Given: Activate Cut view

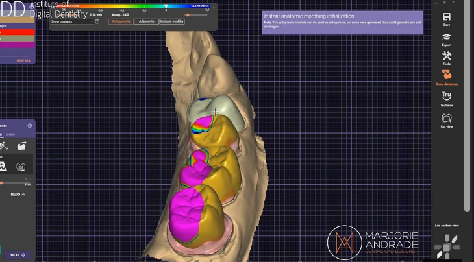Looking at the screenshot, I should tap(447, 118).
